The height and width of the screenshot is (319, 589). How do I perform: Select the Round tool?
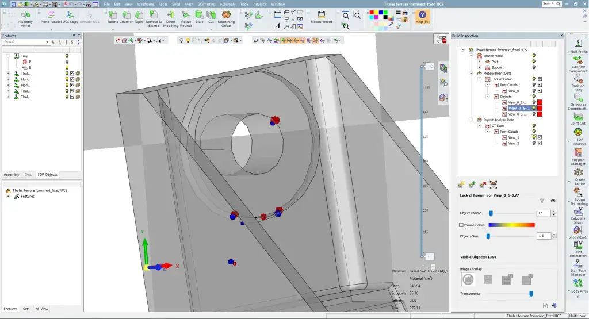113,16
